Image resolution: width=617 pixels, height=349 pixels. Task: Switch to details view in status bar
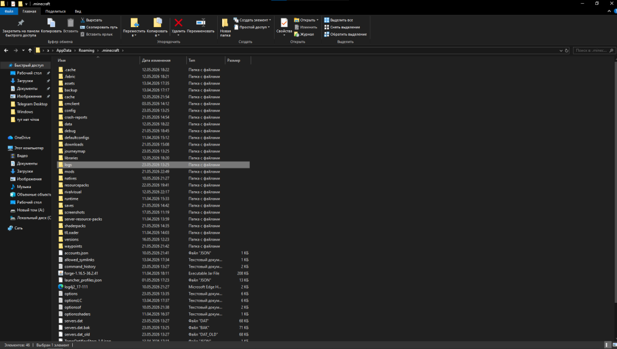[607, 345]
